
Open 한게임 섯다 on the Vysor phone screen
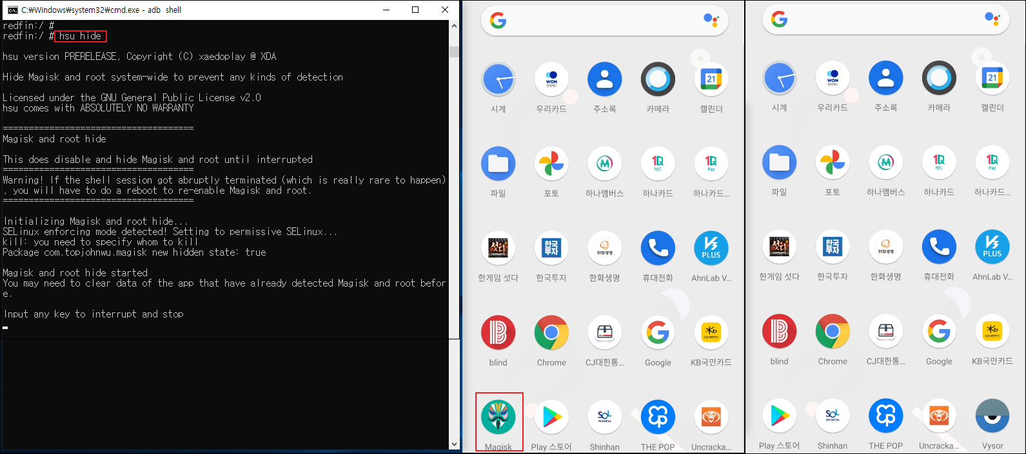[780, 247]
